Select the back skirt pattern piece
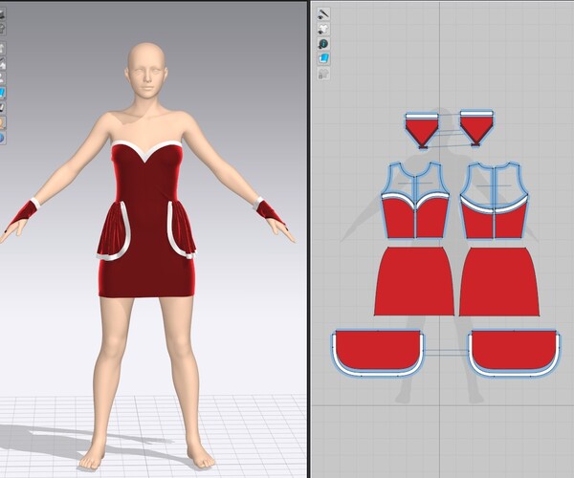Viewport: 574px width, 478px height. coord(499,281)
